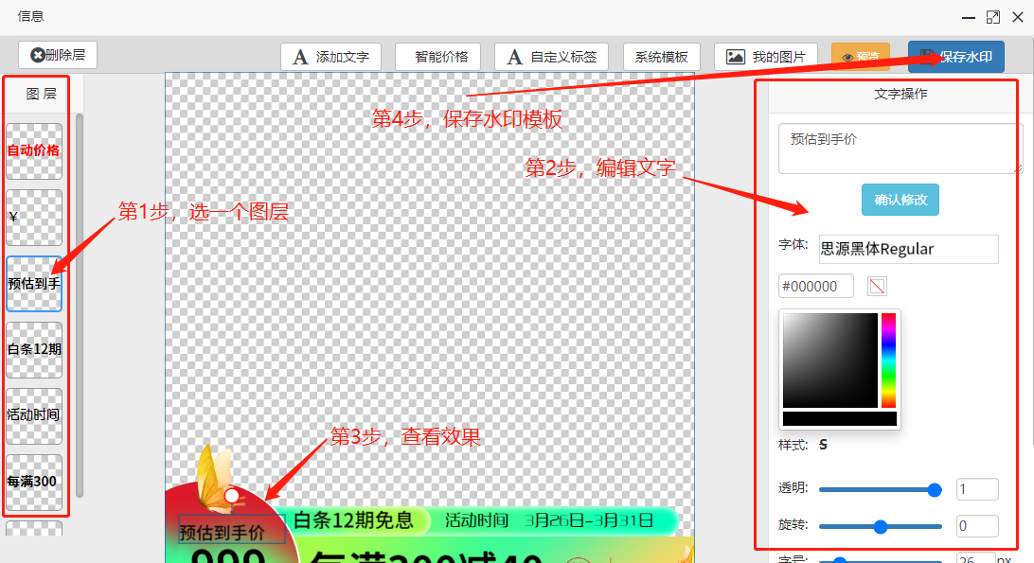Open 我的图片 image library

[x=765, y=57]
